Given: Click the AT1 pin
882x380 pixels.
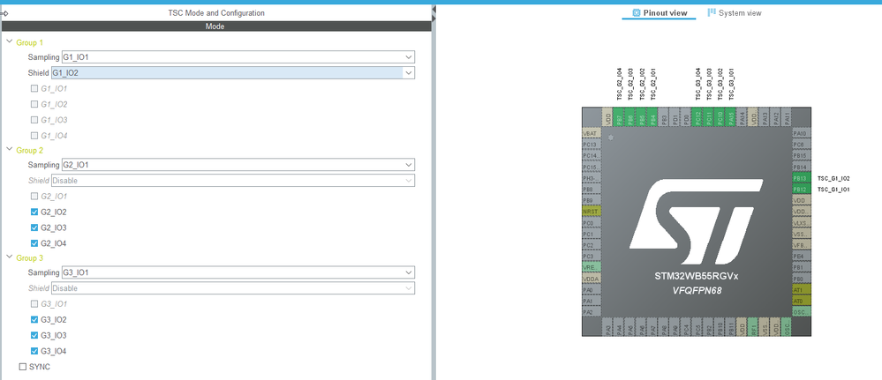Looking at the screenshot, I should coord(801,289).
